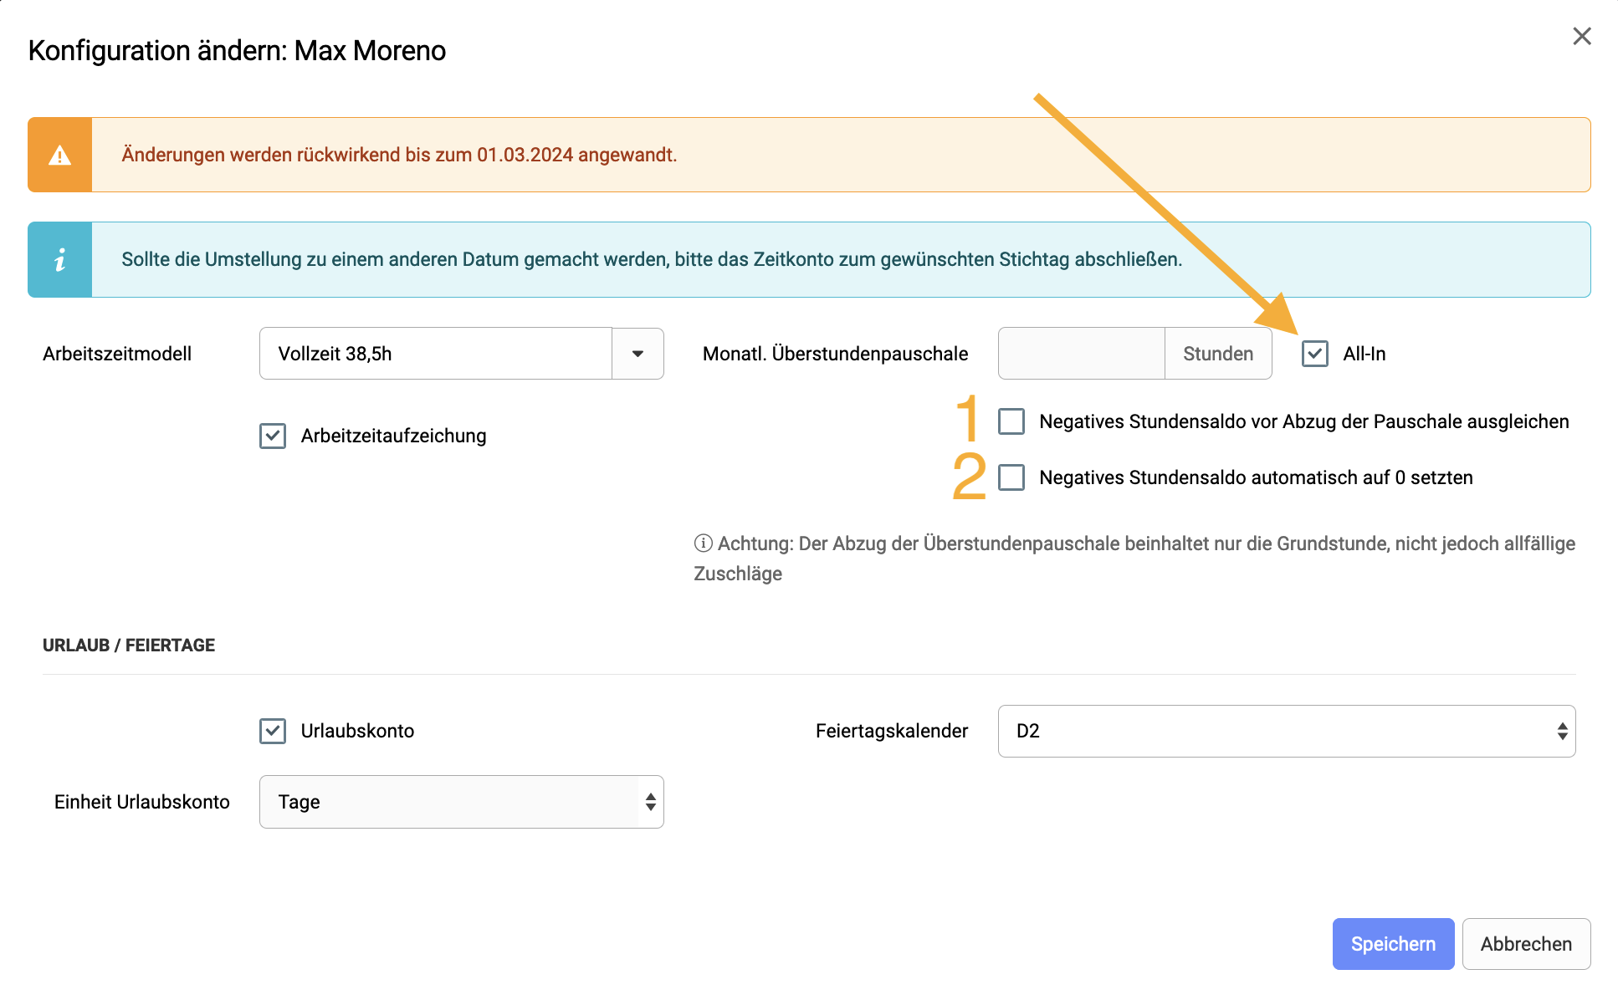The width and height of the screenshot is (1618, 995).
Task: Click the info circle next to Achtung note
Action: click(x=703, y=543)
